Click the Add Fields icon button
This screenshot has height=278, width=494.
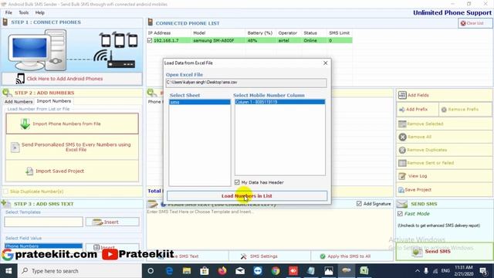coord(402,95)
